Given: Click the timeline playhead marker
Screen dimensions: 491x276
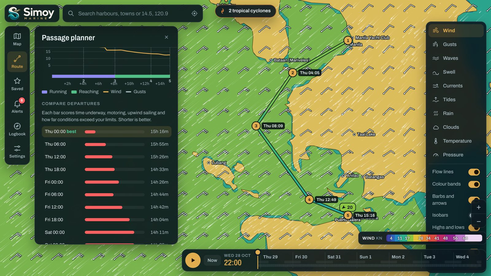Looking at the screenshot, I should pyautogui.click(x=258, y=253).
